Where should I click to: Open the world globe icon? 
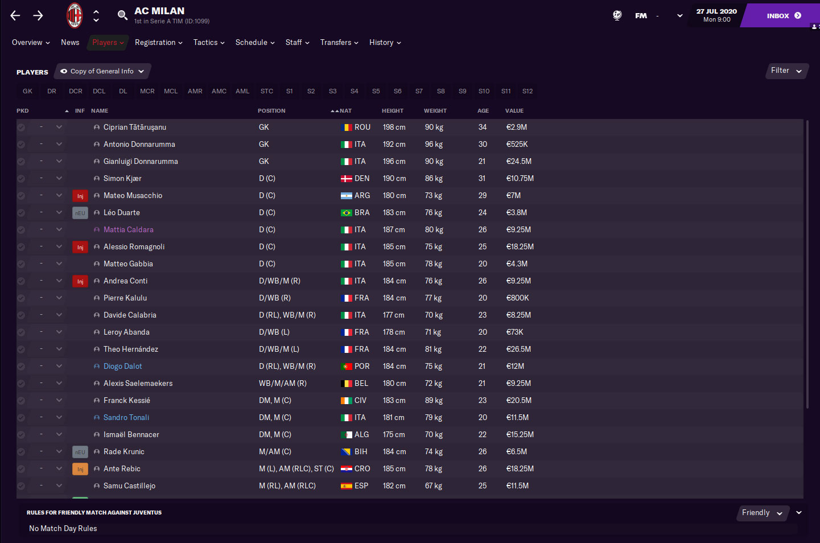tap(617, 15)
